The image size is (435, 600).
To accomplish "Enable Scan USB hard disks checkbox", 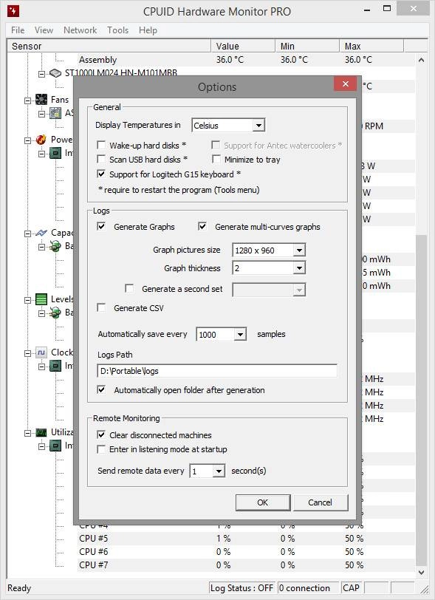I will coord(101,159).
